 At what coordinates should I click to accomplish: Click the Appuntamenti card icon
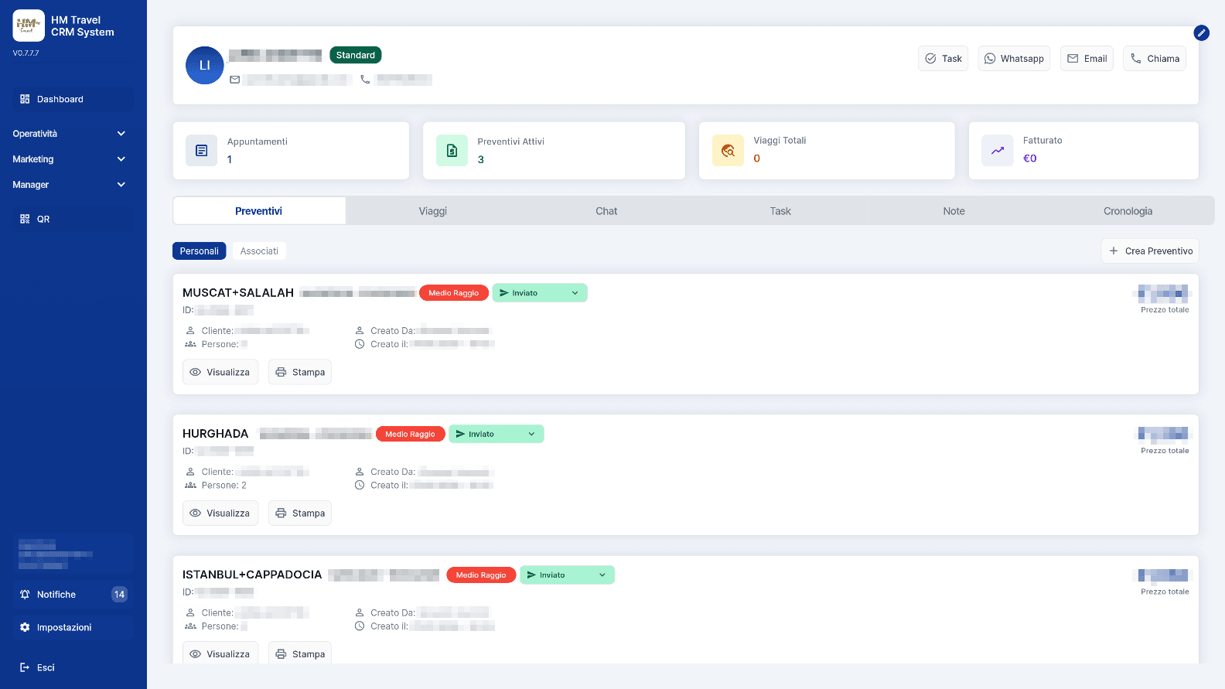[x=201, y=151]
